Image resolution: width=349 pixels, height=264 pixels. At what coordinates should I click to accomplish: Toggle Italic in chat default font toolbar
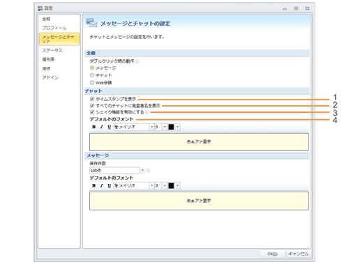click(x=101, y=127)
